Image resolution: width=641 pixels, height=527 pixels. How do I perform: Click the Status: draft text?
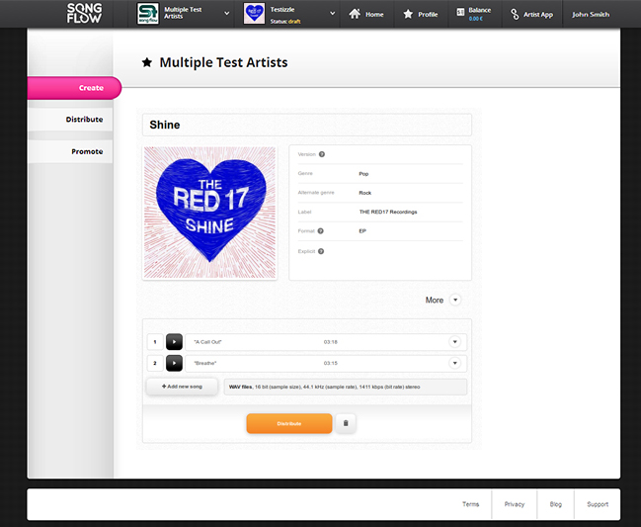click(x=285, y=22)
